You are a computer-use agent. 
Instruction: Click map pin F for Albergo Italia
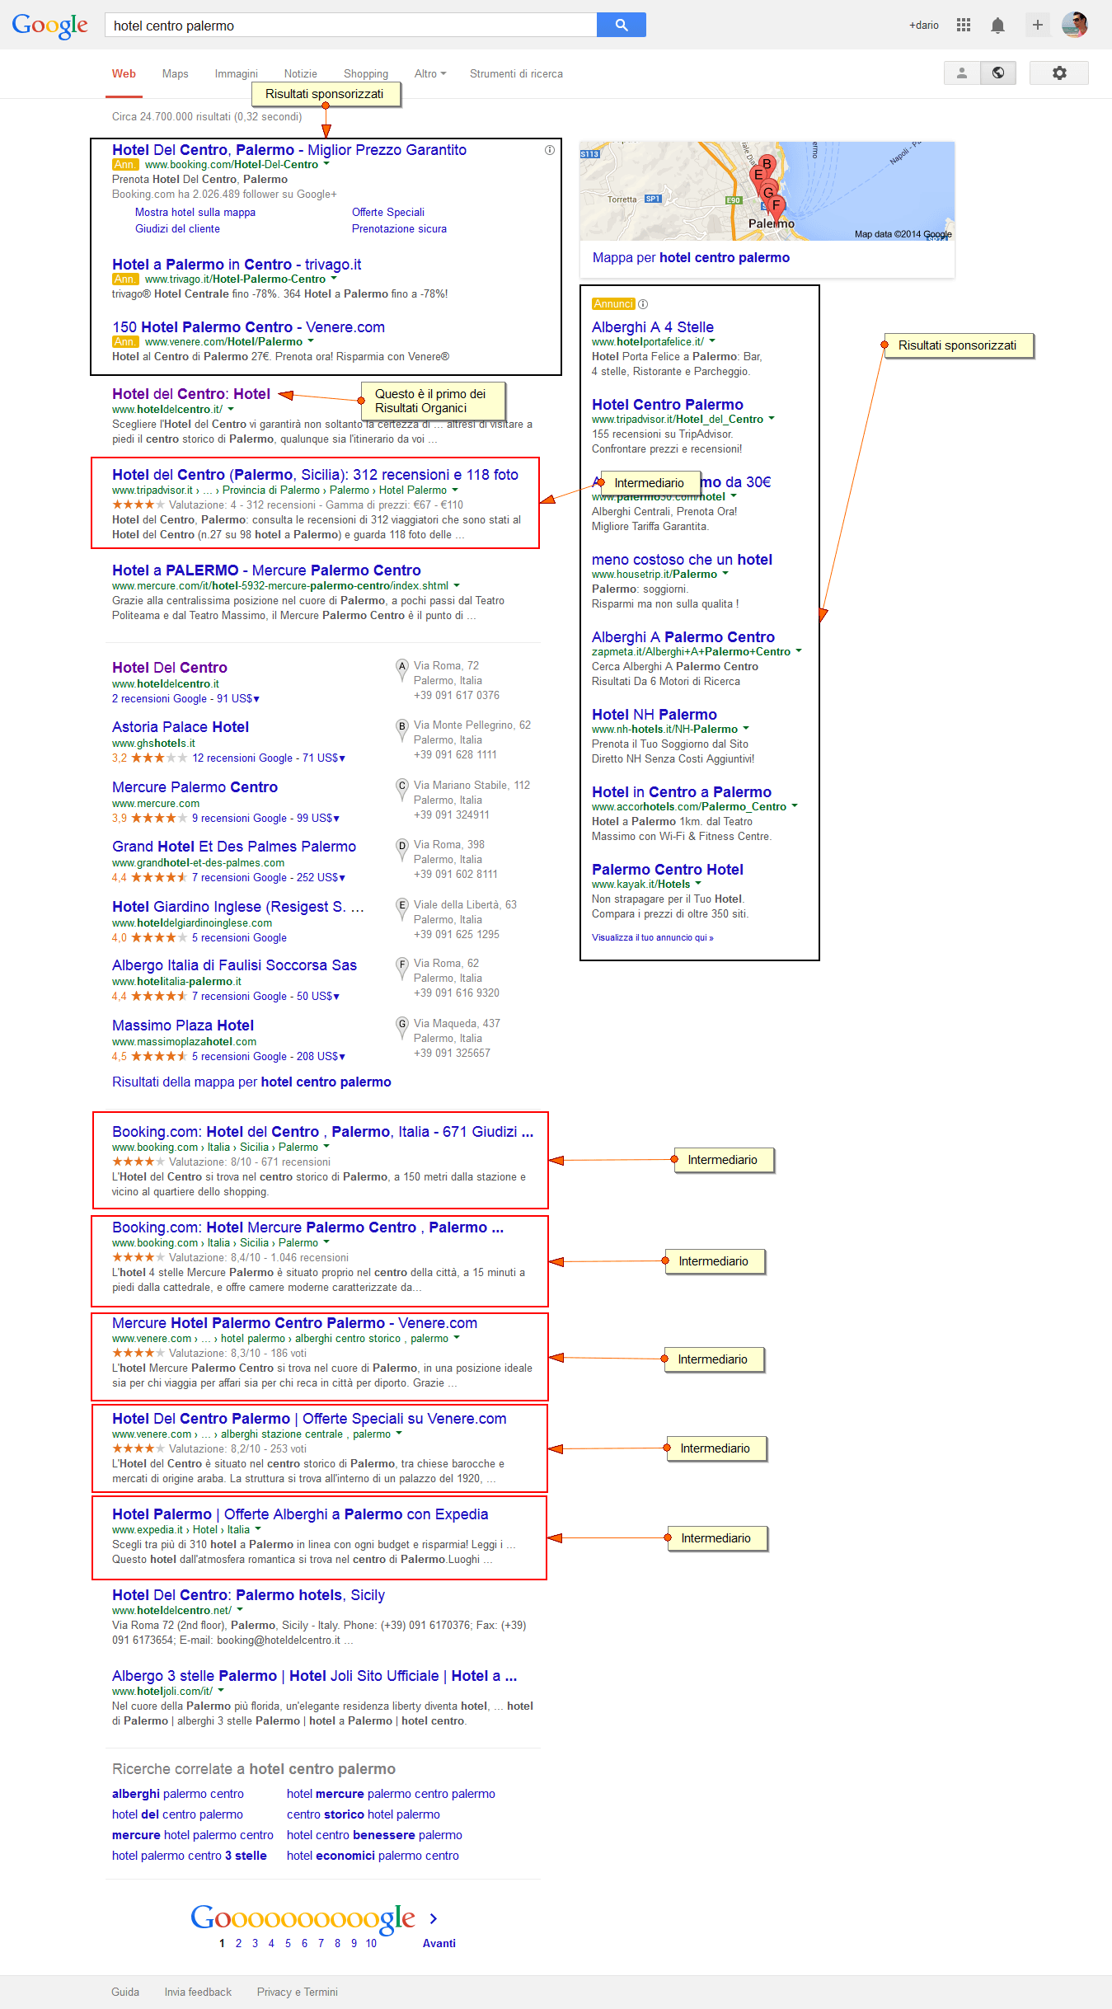pos(402,968)
